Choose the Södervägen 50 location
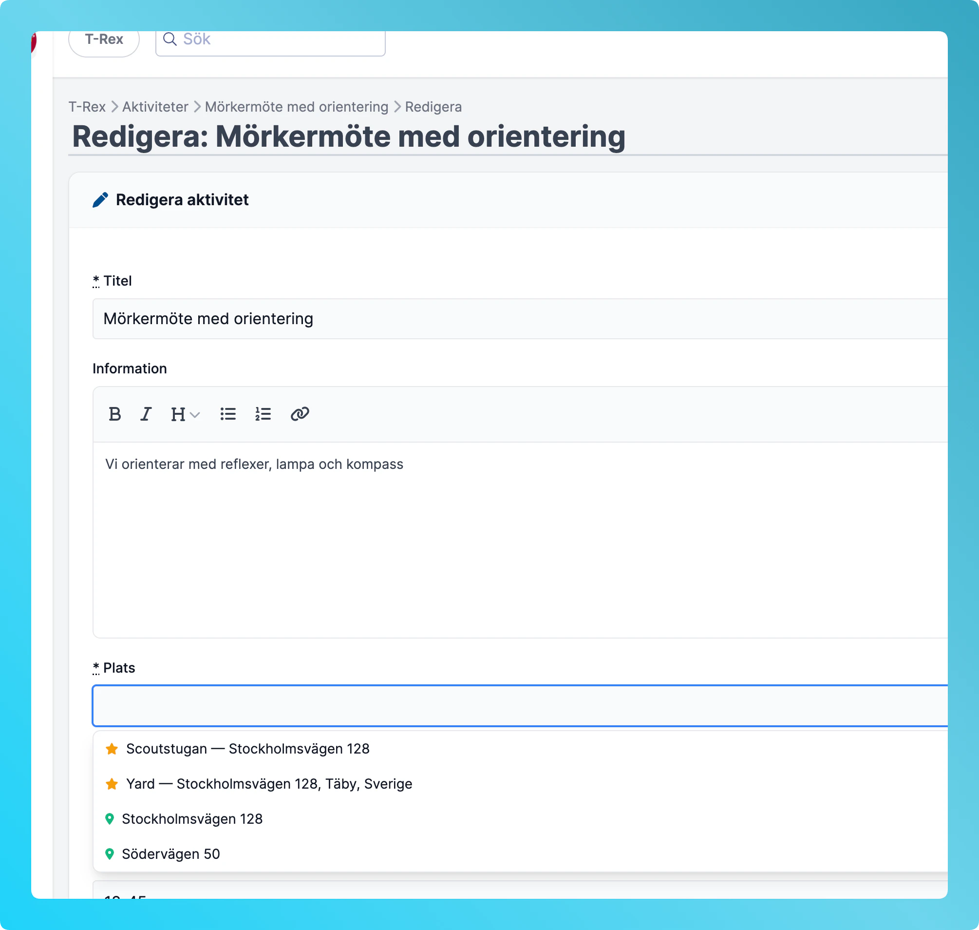 point(171,854)
